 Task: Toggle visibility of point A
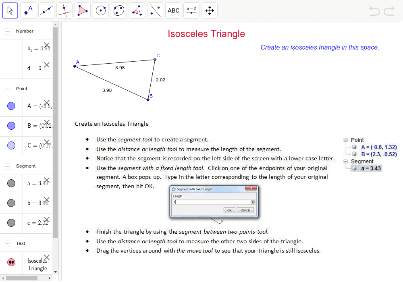(11, 106)
